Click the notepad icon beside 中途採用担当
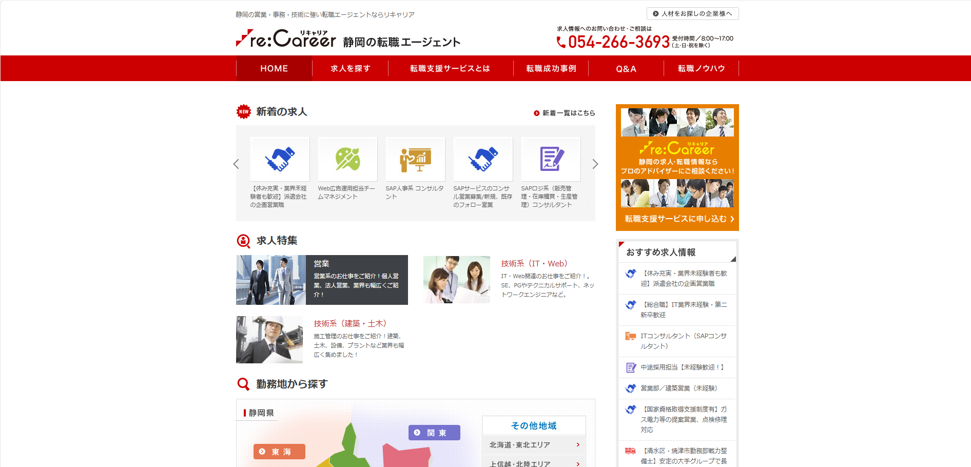 click(631, 367)
